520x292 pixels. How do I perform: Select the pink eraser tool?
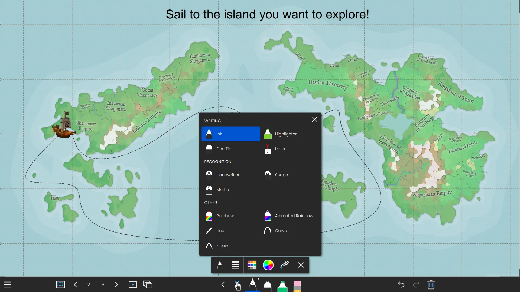coord(297,286)
